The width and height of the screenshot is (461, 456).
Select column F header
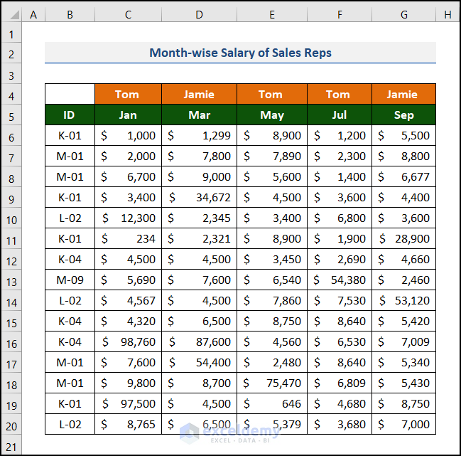click(x=340, y=14)
